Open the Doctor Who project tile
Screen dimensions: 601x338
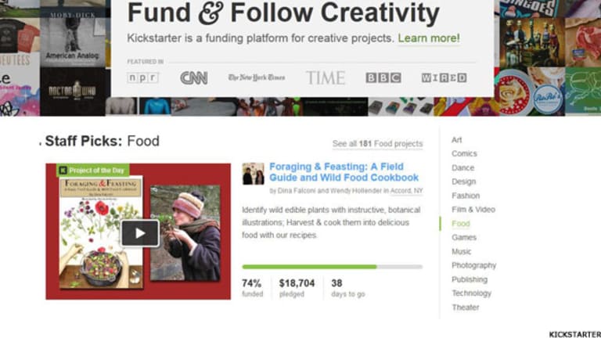(73, 92)
